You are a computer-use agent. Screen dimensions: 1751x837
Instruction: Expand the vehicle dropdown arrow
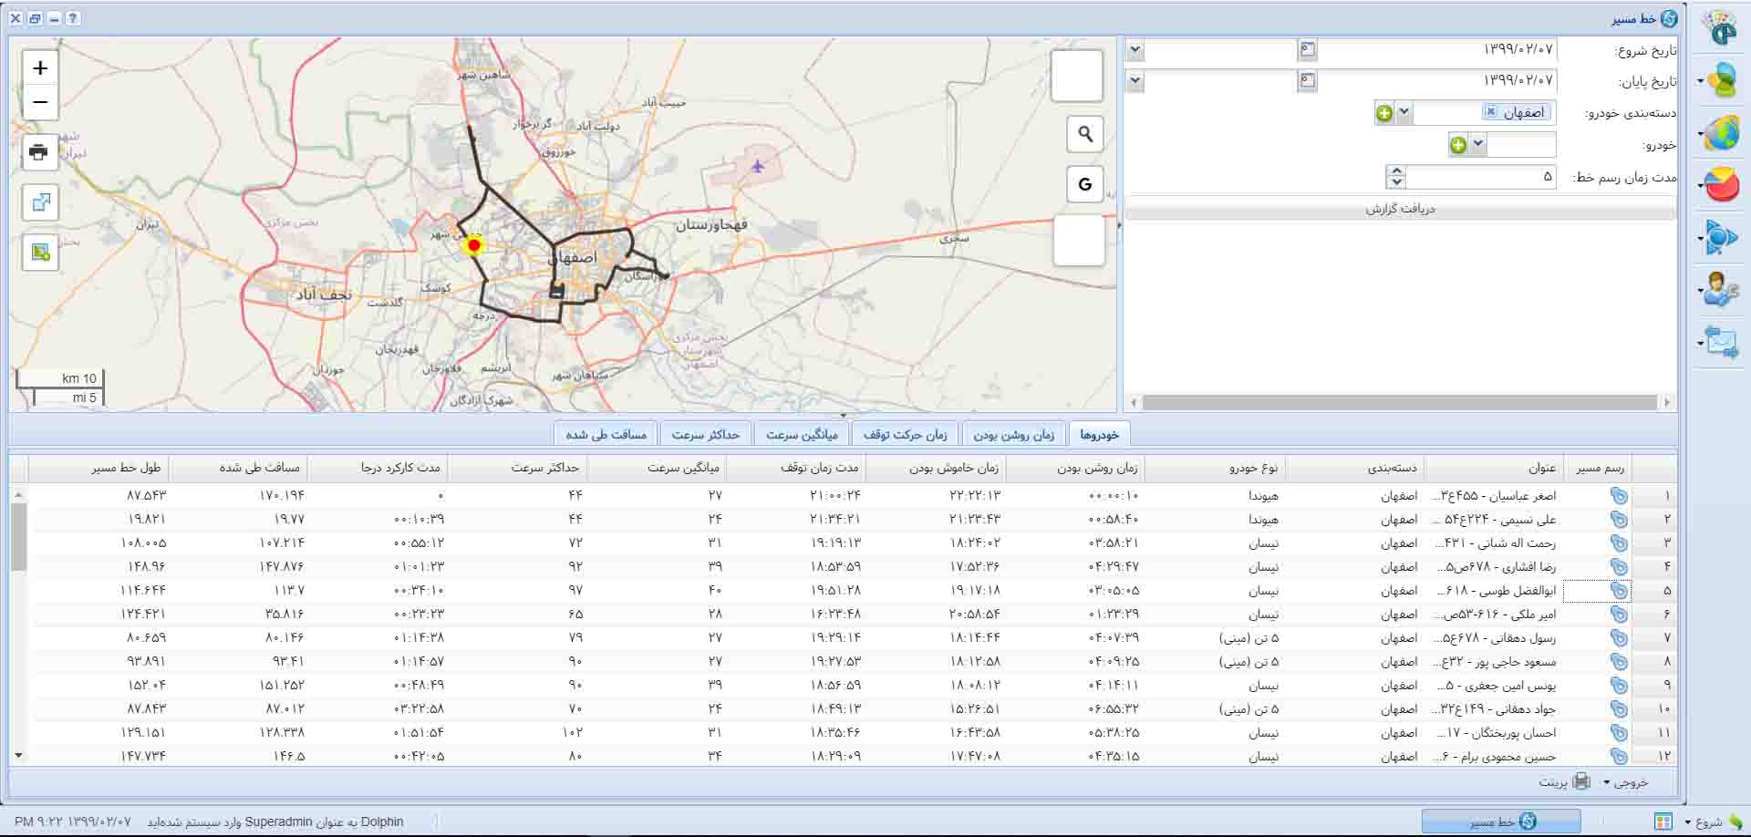[1478, 144]
